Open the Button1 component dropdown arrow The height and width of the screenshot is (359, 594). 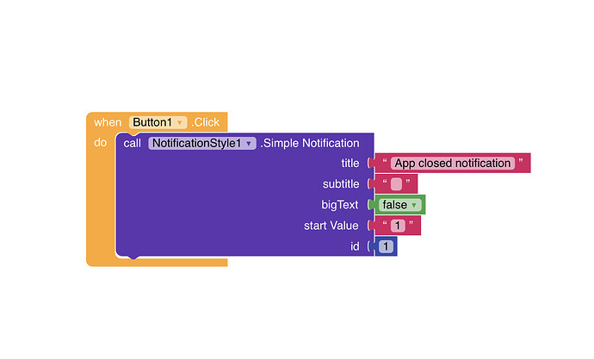click(180, 123)
